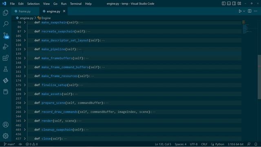The width and height of the screenshot is (261, 147).
Task: Close the engine.py tab
Action: click(x=64, y=11)
